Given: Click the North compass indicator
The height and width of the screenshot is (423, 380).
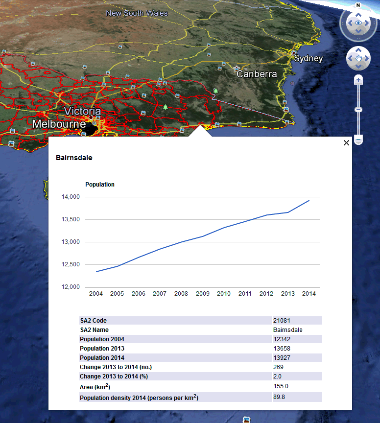Looking at the screenshot, I should tap(358, 5).
